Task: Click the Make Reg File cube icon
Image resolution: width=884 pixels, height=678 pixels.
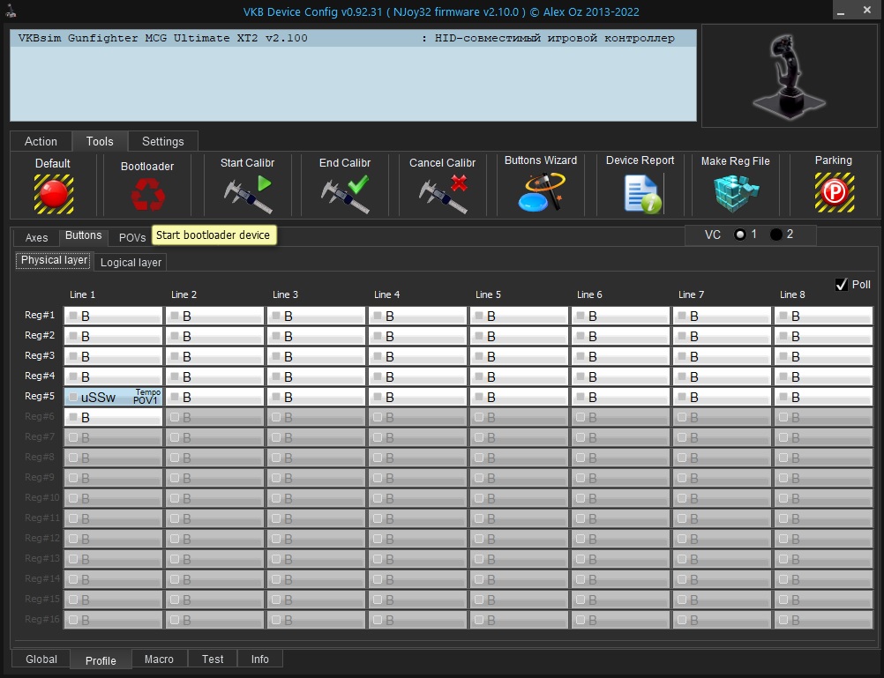Action: [x=736, y=193]
